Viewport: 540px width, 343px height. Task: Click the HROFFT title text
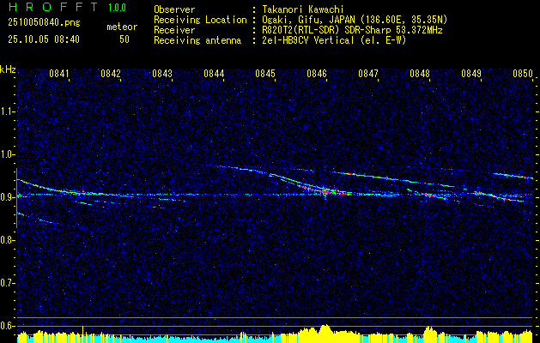53,7
